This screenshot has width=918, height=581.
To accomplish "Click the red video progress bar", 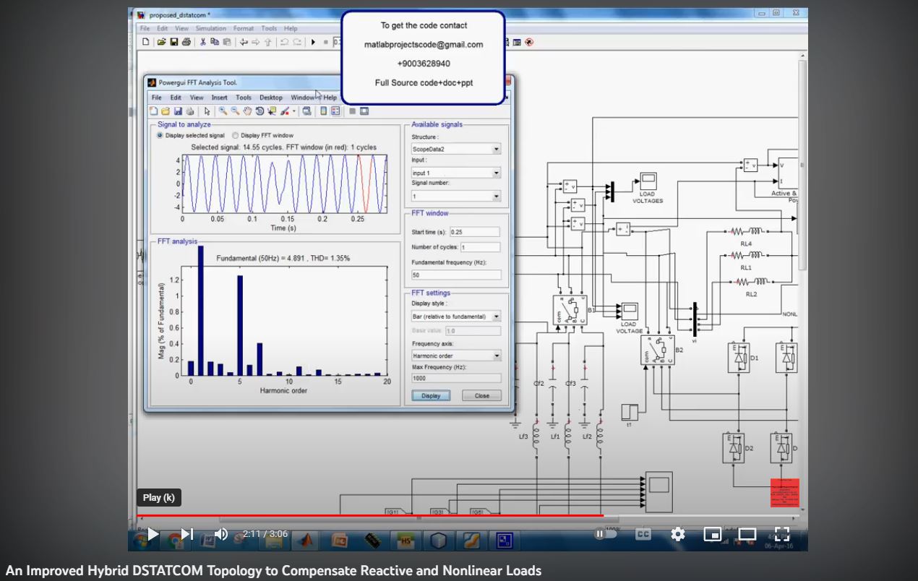I will tap(370, 516).
